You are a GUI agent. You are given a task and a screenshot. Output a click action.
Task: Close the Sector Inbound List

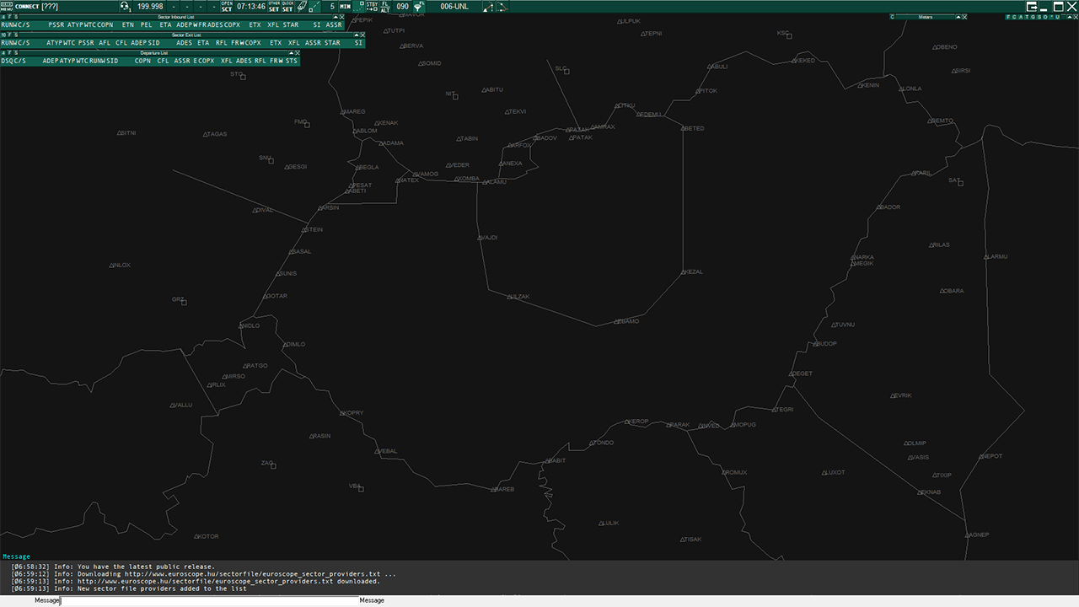[x=341, y=17]
